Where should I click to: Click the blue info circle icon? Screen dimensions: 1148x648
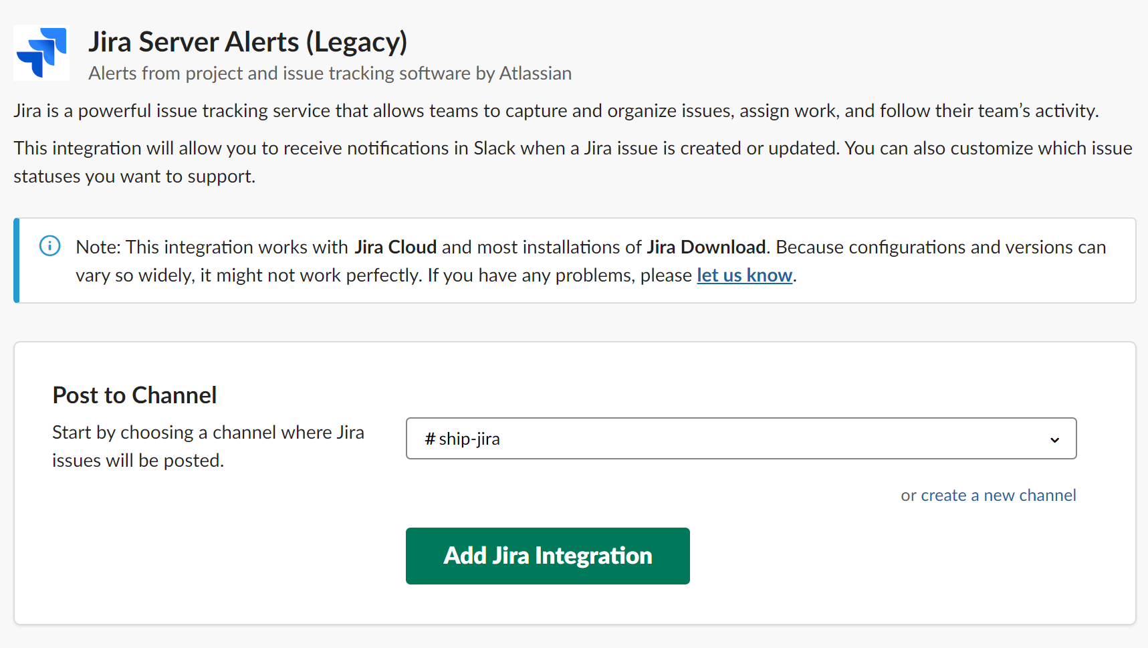50,246
